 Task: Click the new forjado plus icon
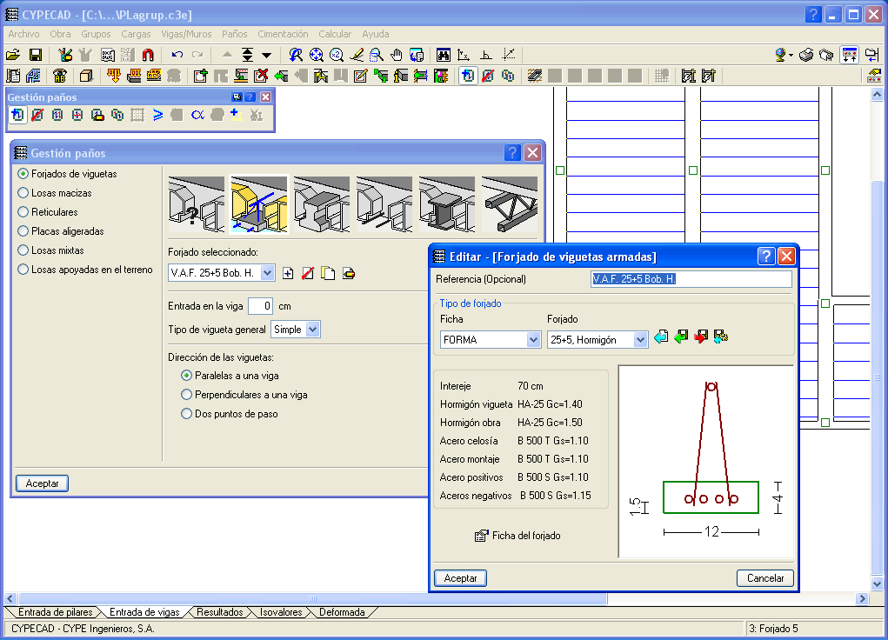[x=288, y=274]
